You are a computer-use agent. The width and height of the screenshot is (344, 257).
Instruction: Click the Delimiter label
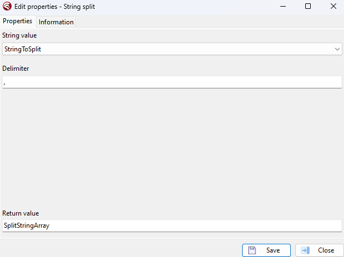coord(16,69)
